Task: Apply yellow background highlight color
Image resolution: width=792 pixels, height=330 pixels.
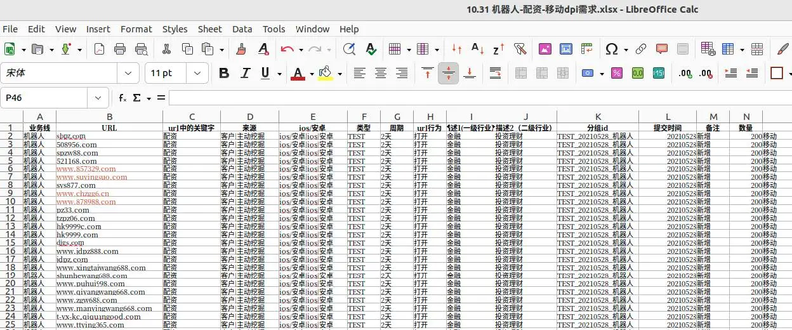Action: (x=326, y=74)
